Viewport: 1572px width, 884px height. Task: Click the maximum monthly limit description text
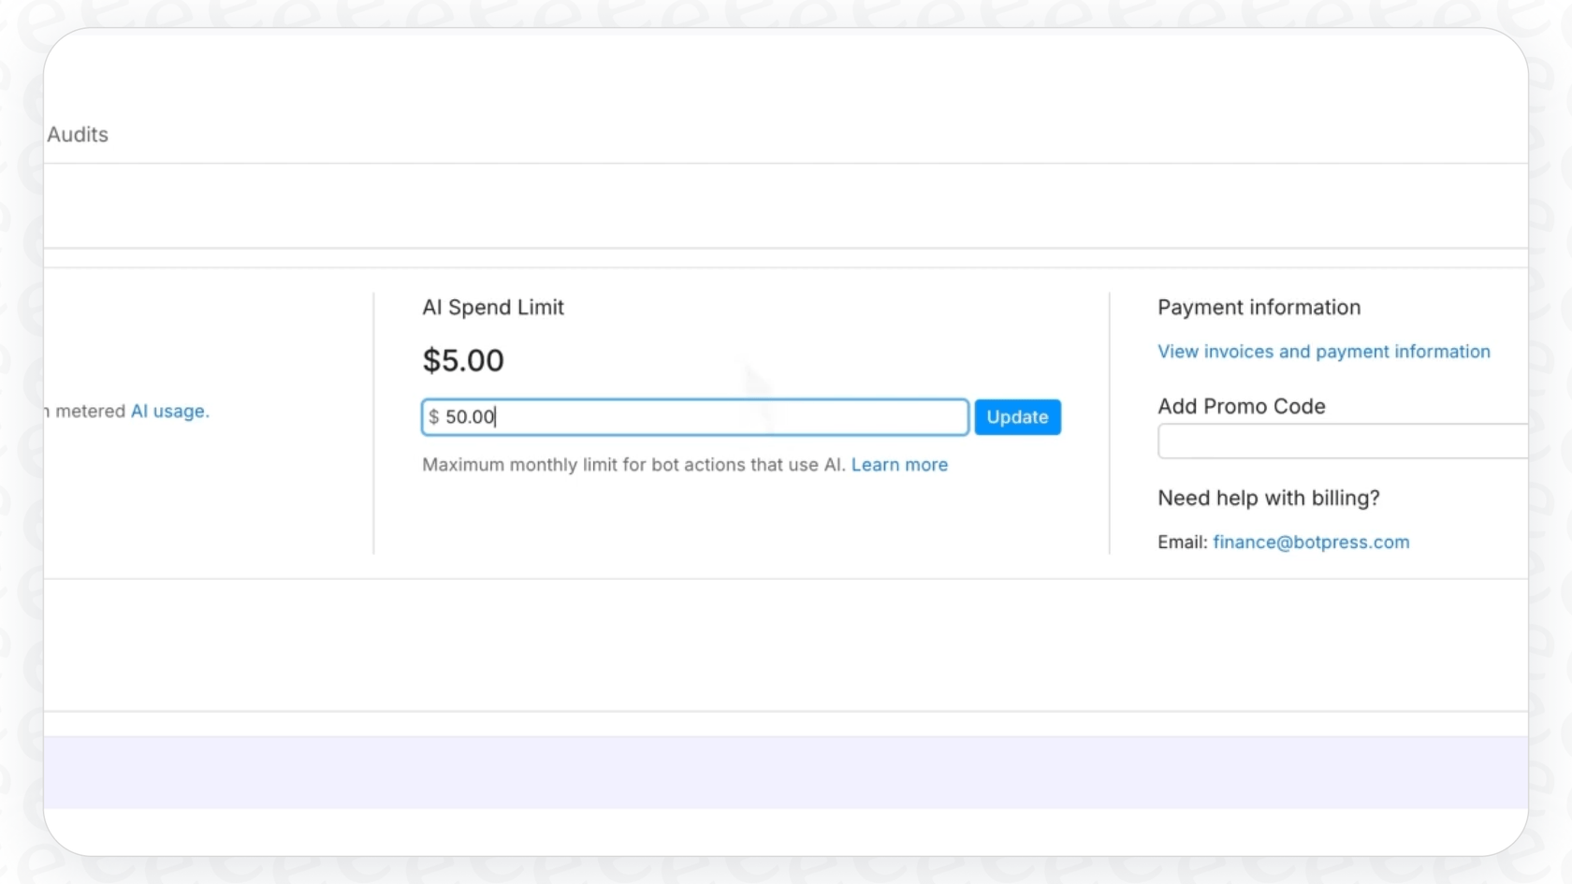633,465
